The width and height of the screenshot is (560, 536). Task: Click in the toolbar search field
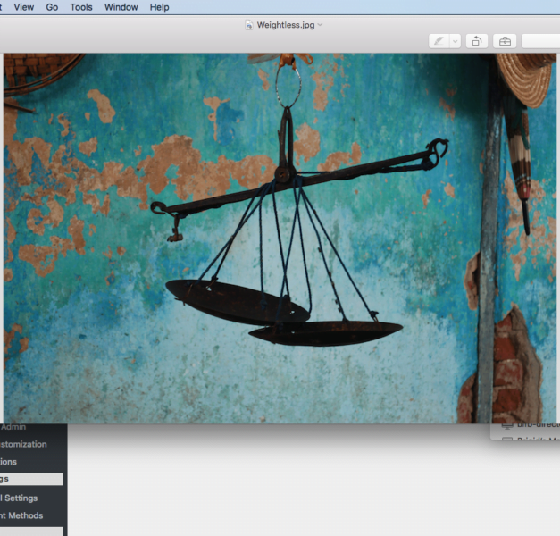[x=540, y=41]
